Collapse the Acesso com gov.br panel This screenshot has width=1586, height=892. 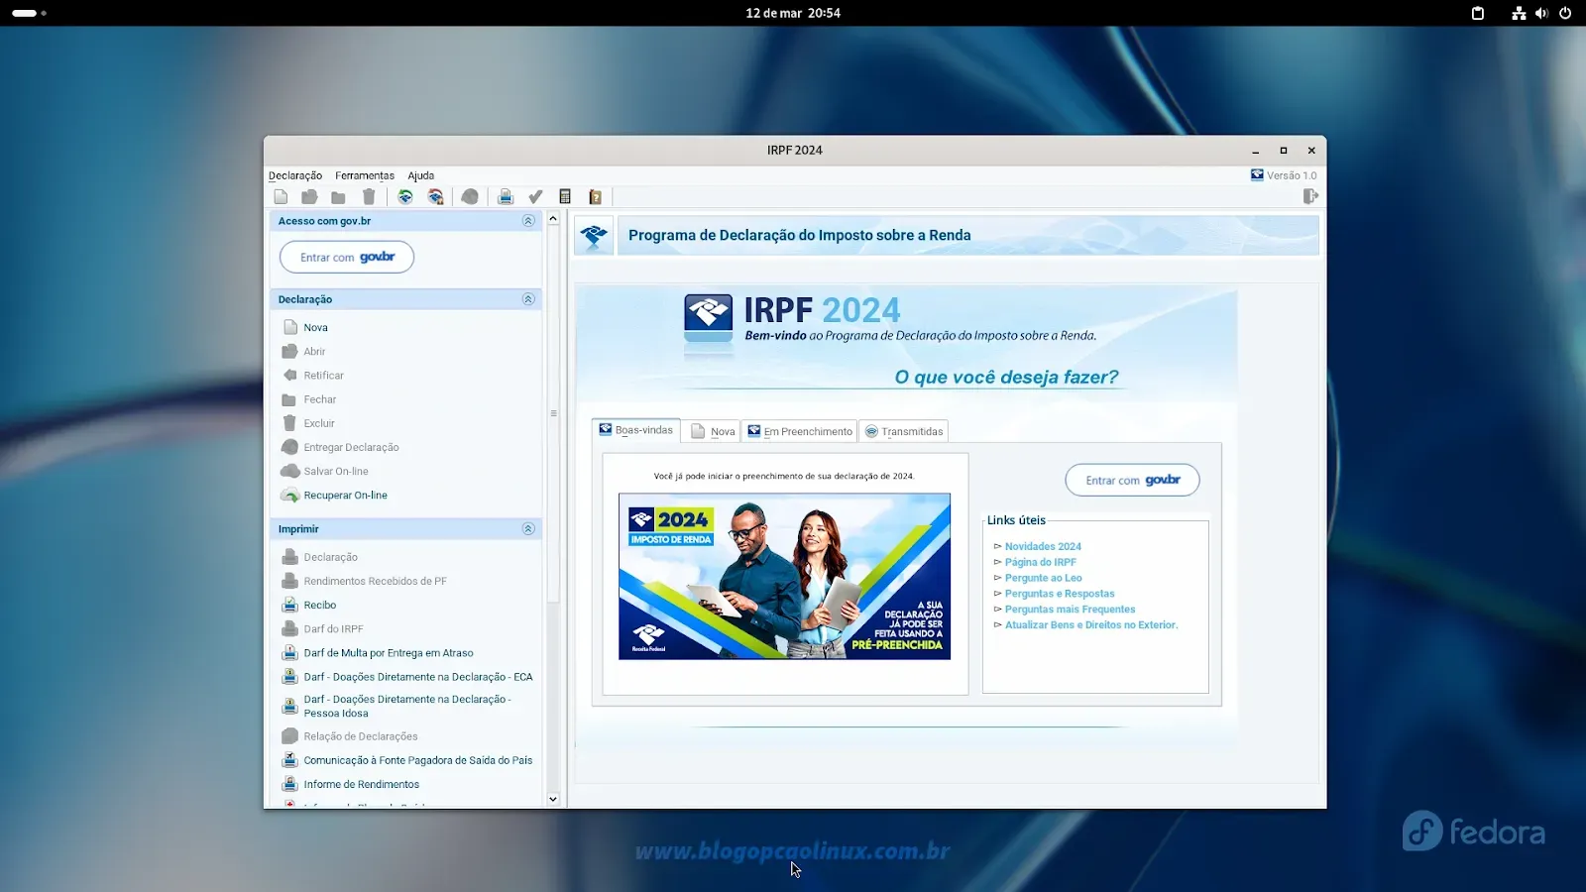coord(528,221)
